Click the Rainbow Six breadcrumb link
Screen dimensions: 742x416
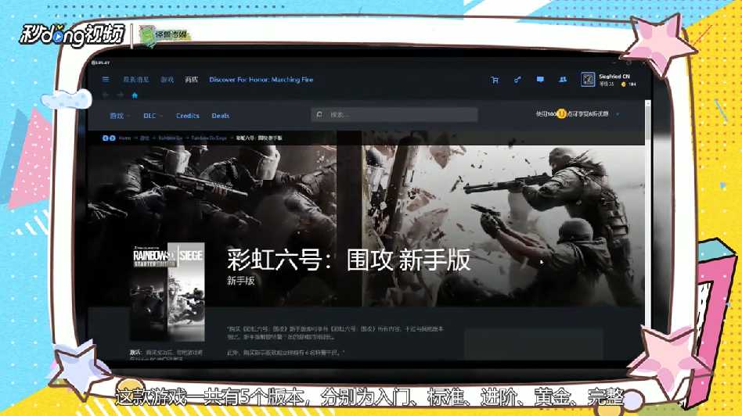[x=171, y=138]
